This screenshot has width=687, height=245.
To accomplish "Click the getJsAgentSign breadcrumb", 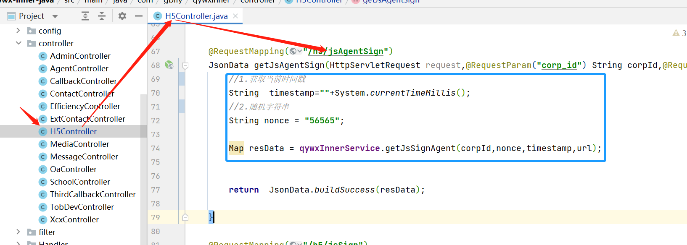I will tap(391, 1).
